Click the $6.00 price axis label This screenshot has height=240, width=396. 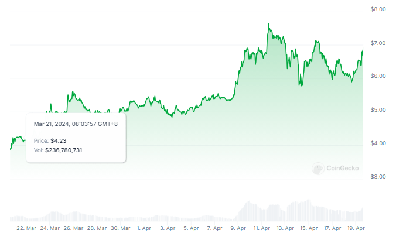(x=378, y=76)
